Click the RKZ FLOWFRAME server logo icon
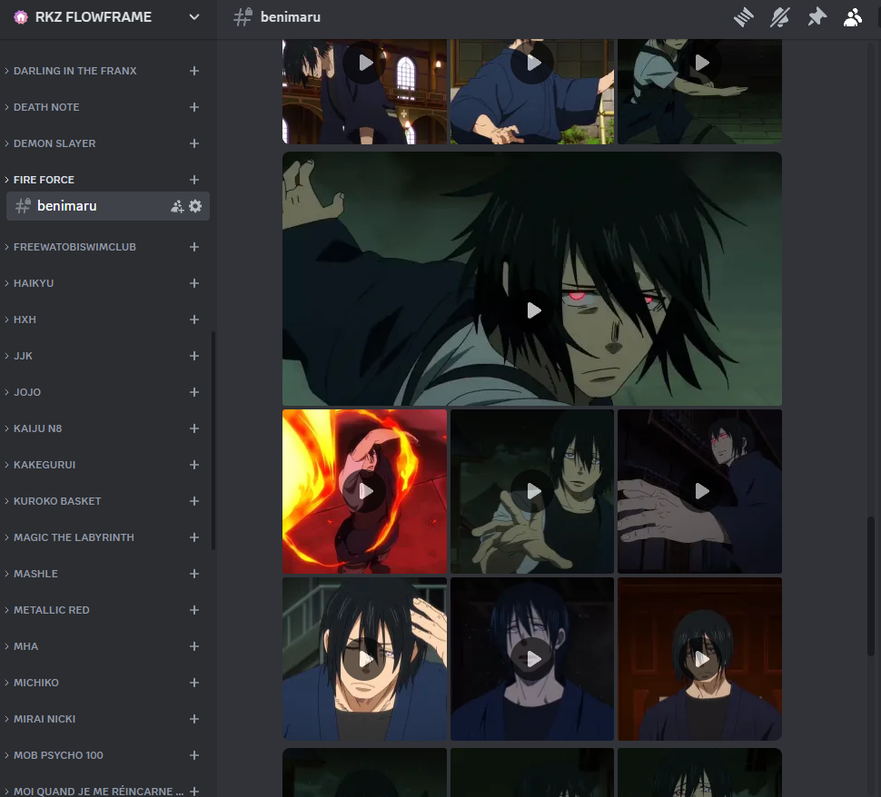Screen dimensions: 881x797 (x=21, y=17)
